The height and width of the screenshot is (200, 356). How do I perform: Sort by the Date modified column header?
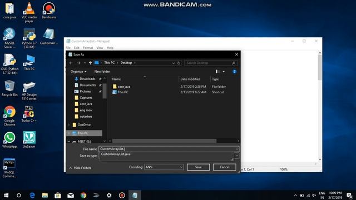[190, 79]
